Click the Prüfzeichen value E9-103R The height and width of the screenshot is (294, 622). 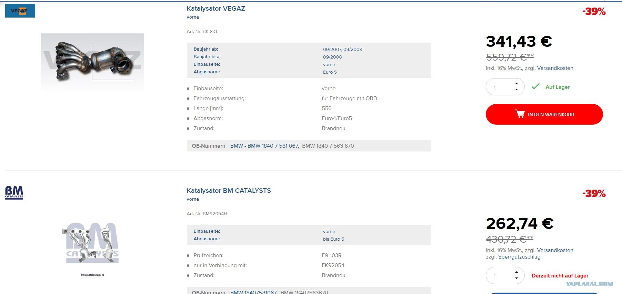tap(332, 255)
